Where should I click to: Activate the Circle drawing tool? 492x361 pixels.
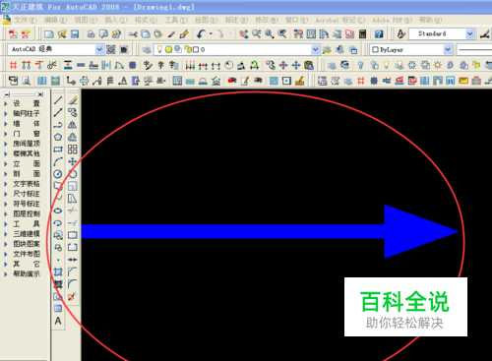[58, 174]
